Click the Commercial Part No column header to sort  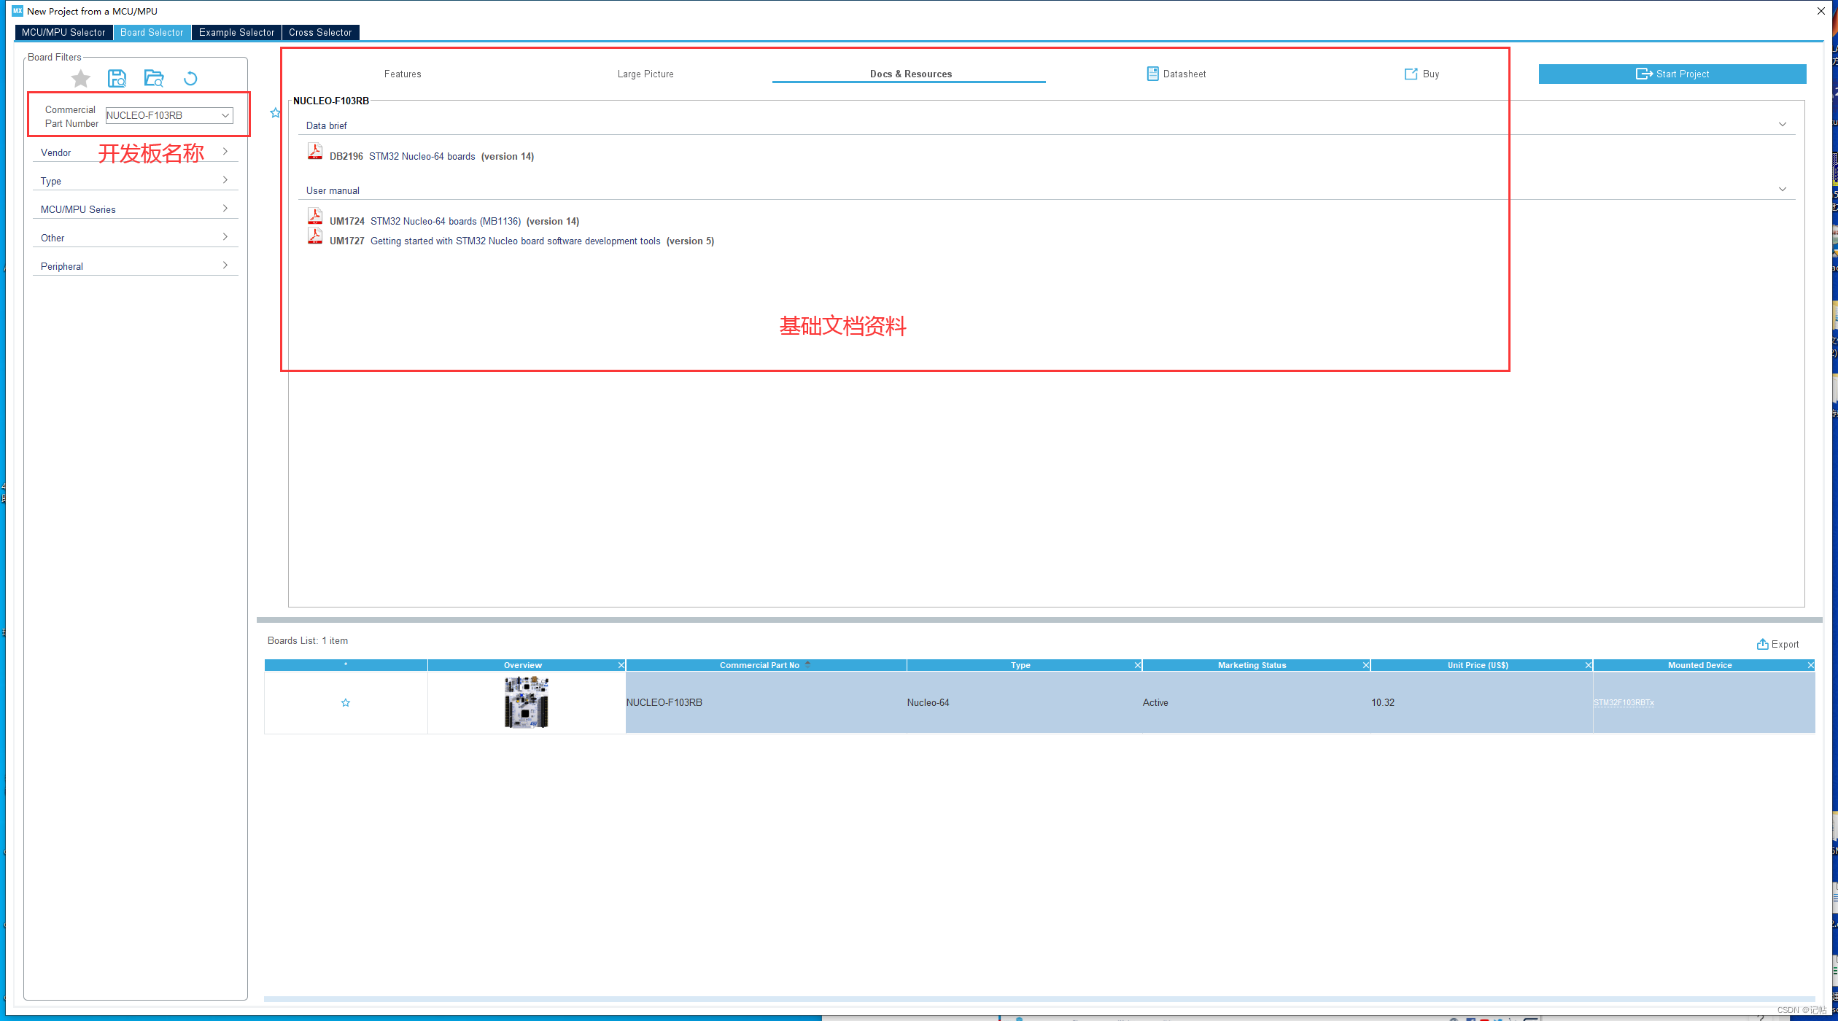759,665
